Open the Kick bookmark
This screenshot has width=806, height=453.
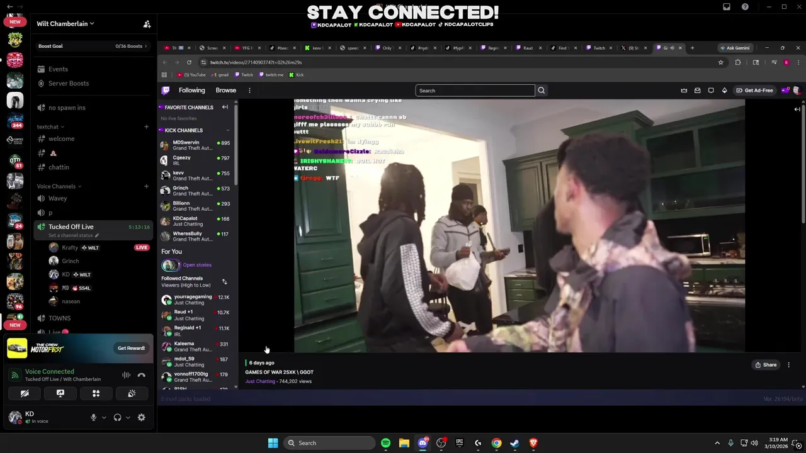point(297,75)
